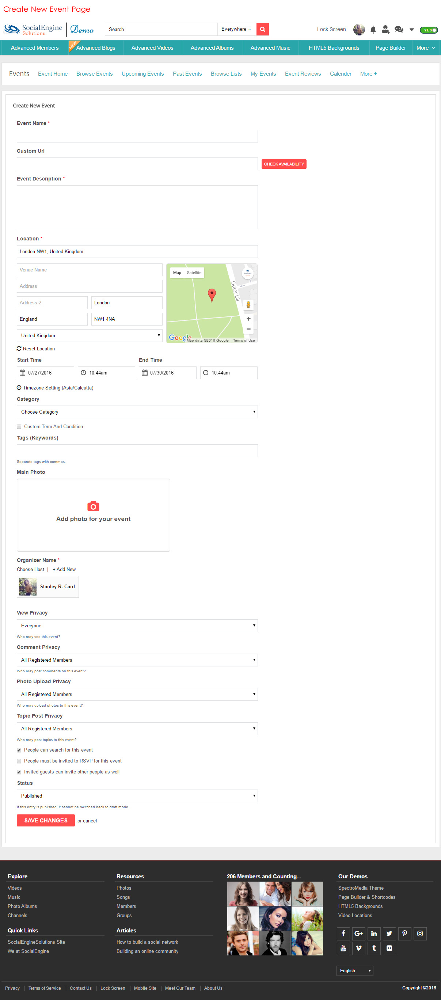
Task: Toggle the green YES switch in header
Action: 429,30
